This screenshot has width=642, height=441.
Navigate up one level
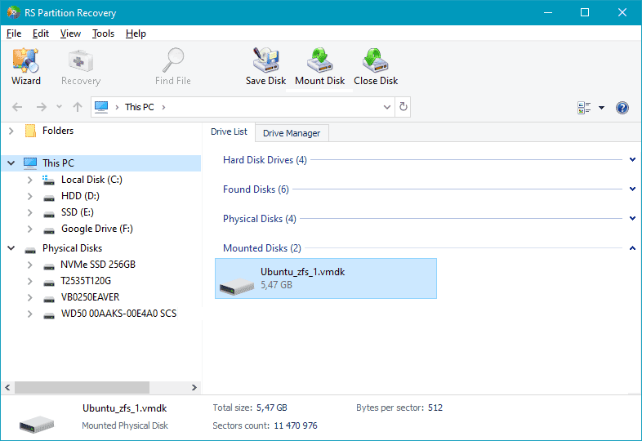coord(78,107)
